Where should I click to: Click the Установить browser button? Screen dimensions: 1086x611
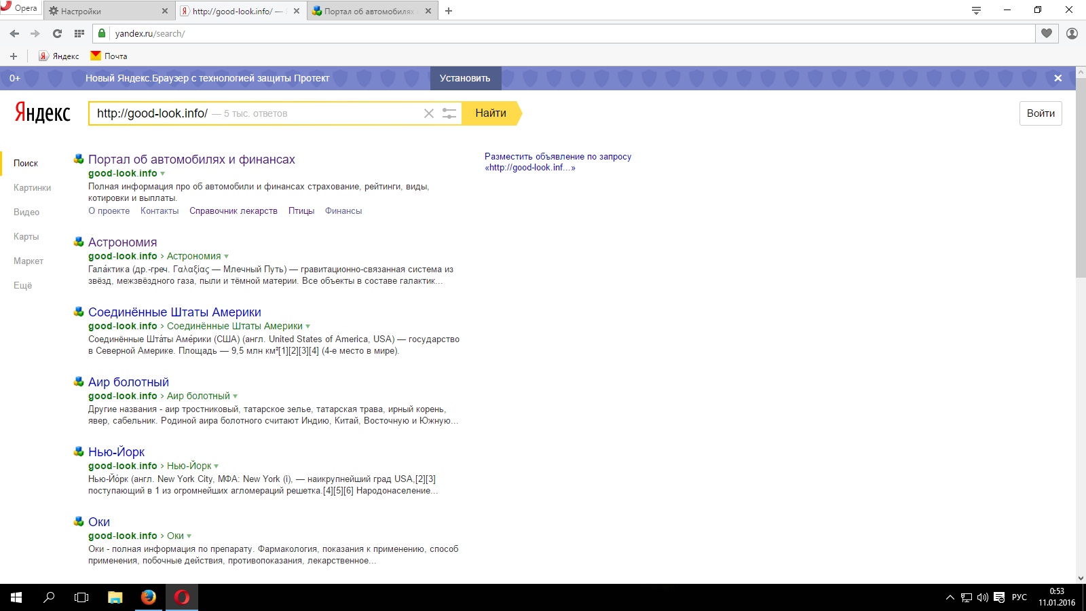465,78
